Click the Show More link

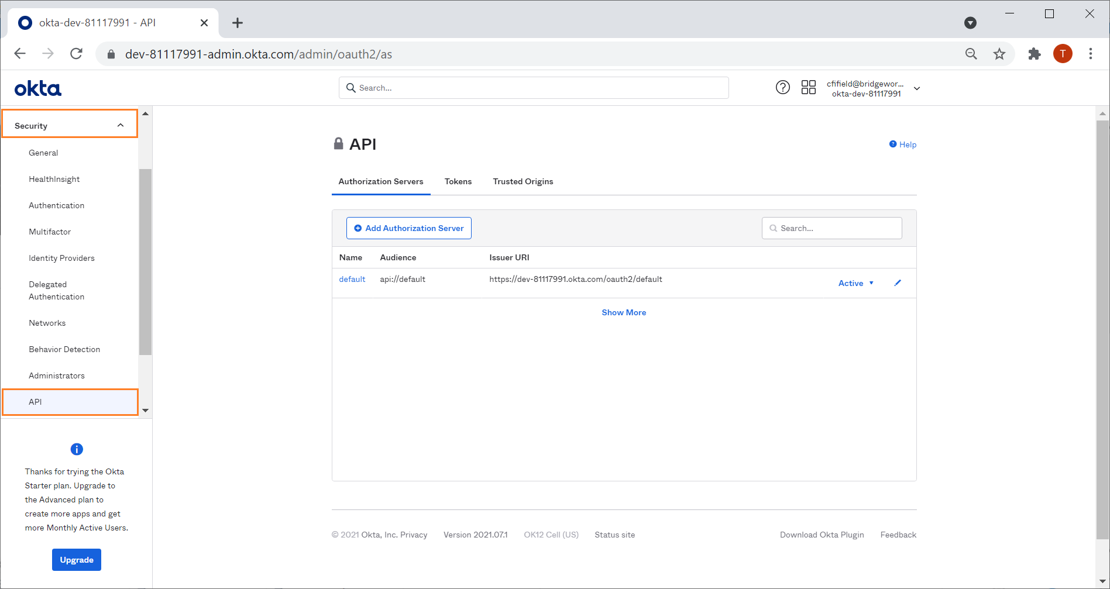click(x=624, y=312)
